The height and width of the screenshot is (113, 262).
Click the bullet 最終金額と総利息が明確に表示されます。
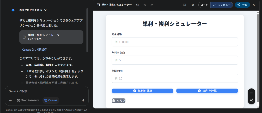52,83
